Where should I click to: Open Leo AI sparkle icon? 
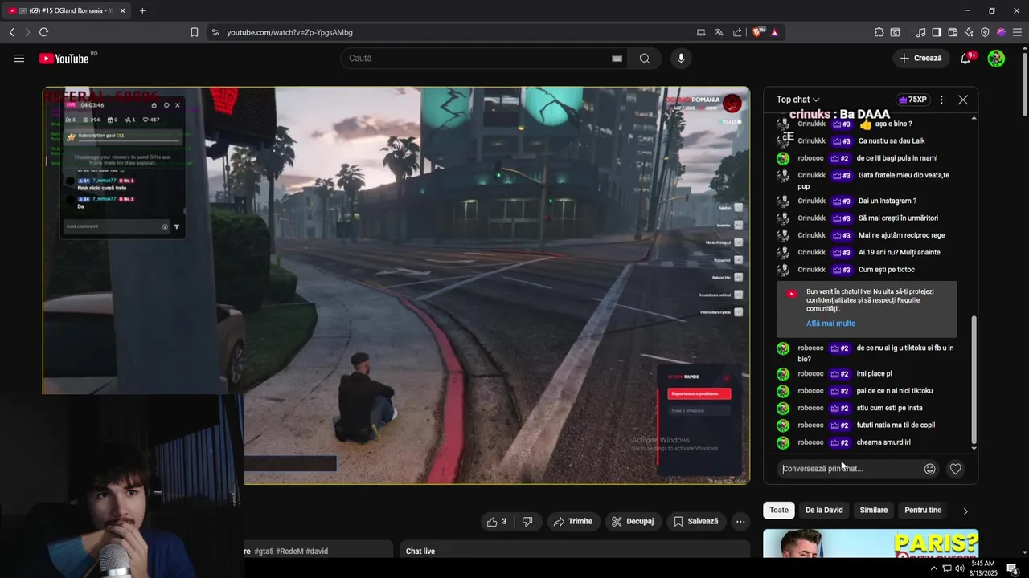969,32
